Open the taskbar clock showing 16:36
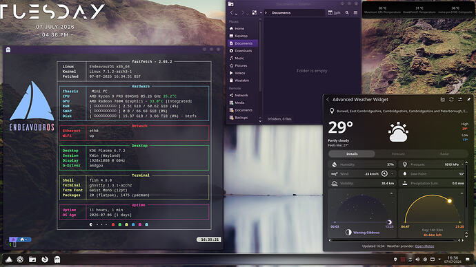The width and height of the screenshot is (476, 267). (x=453, y=259)
